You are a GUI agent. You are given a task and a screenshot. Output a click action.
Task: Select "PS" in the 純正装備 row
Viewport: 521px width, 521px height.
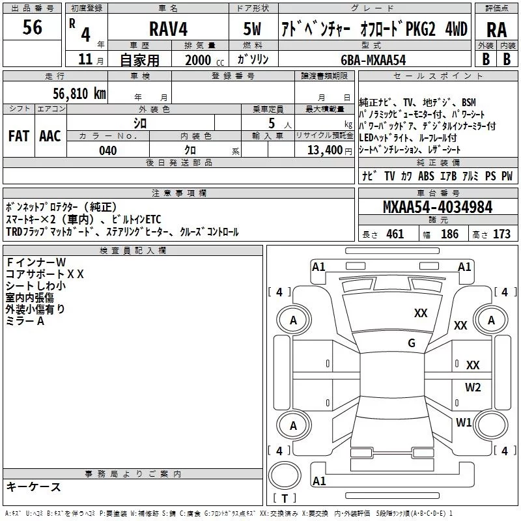point(490,176)
